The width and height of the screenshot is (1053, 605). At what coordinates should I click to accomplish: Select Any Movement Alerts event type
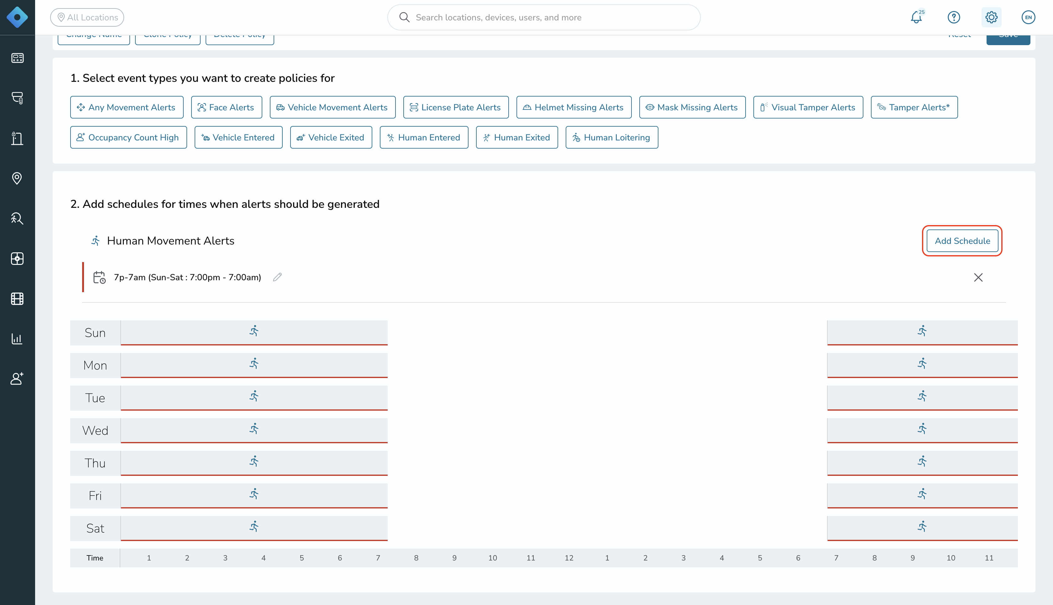tap(127, 107)
